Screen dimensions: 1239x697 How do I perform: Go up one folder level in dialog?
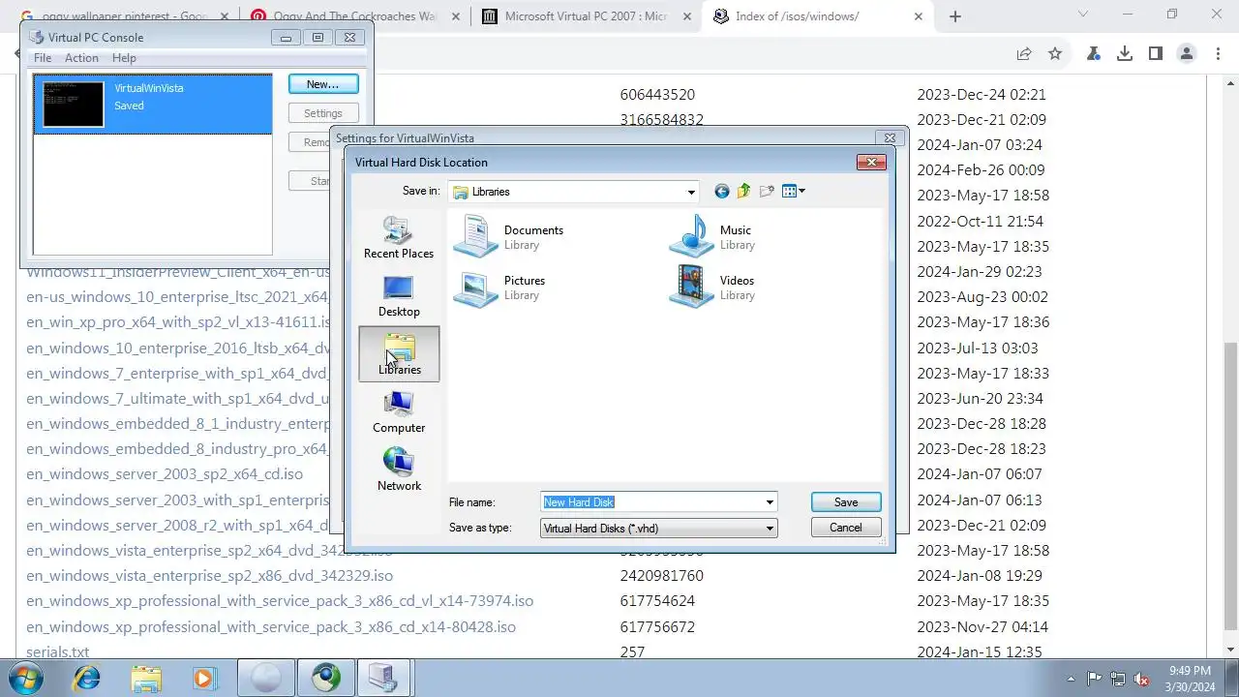743,192
